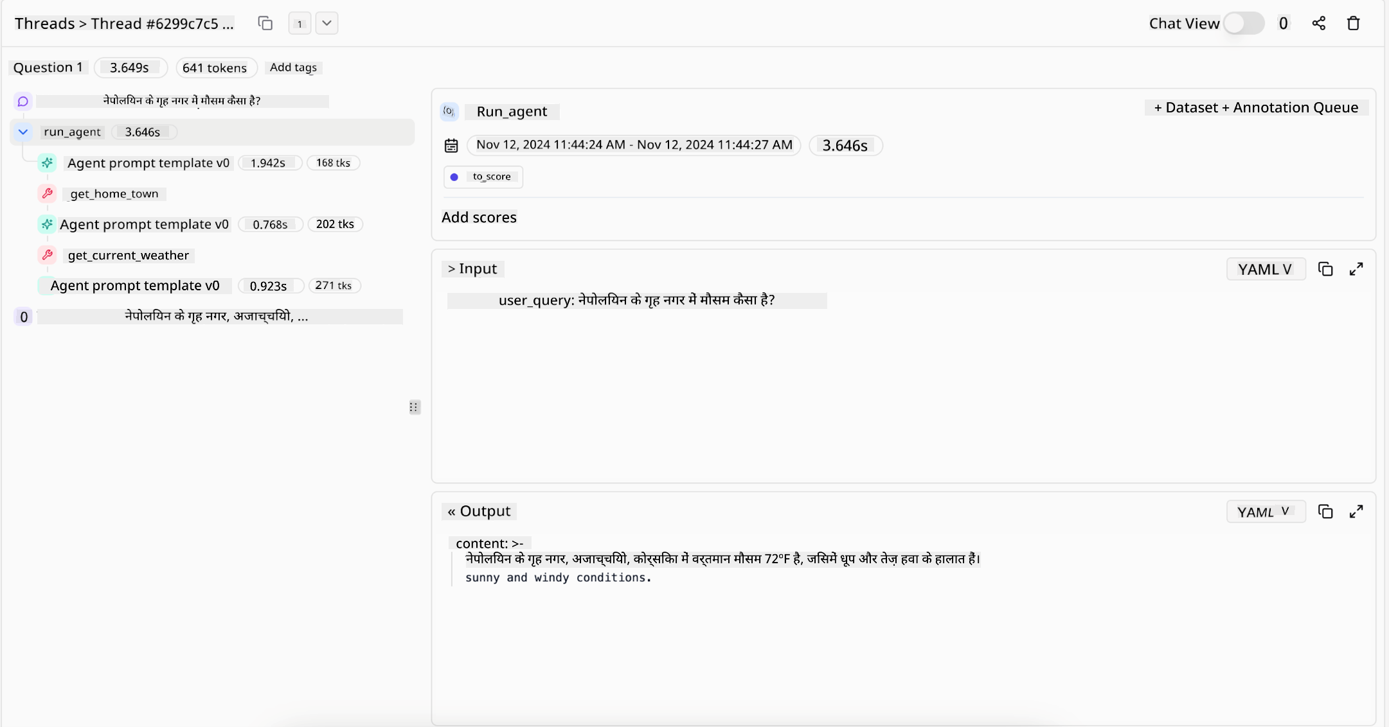Click the sparkle icon of the 168 tks prompt step
Screen dimensions: 1389x727
[47, 163]
